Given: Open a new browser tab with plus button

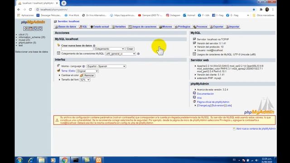Looking at the screenshot, I should 63,3.
